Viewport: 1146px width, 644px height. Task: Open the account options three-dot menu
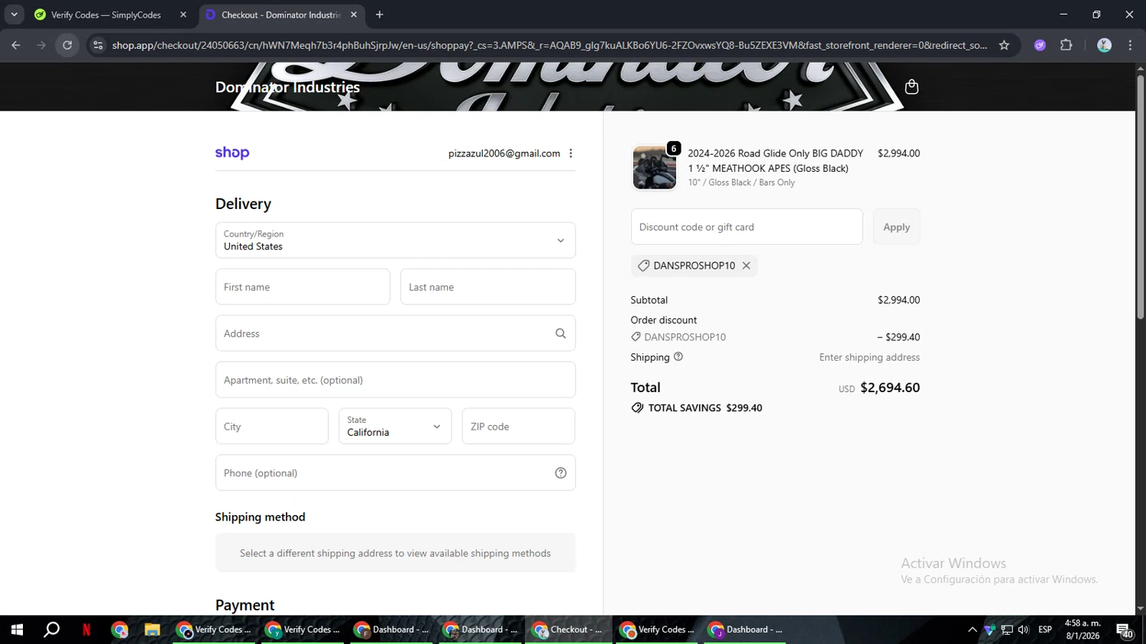571,153
